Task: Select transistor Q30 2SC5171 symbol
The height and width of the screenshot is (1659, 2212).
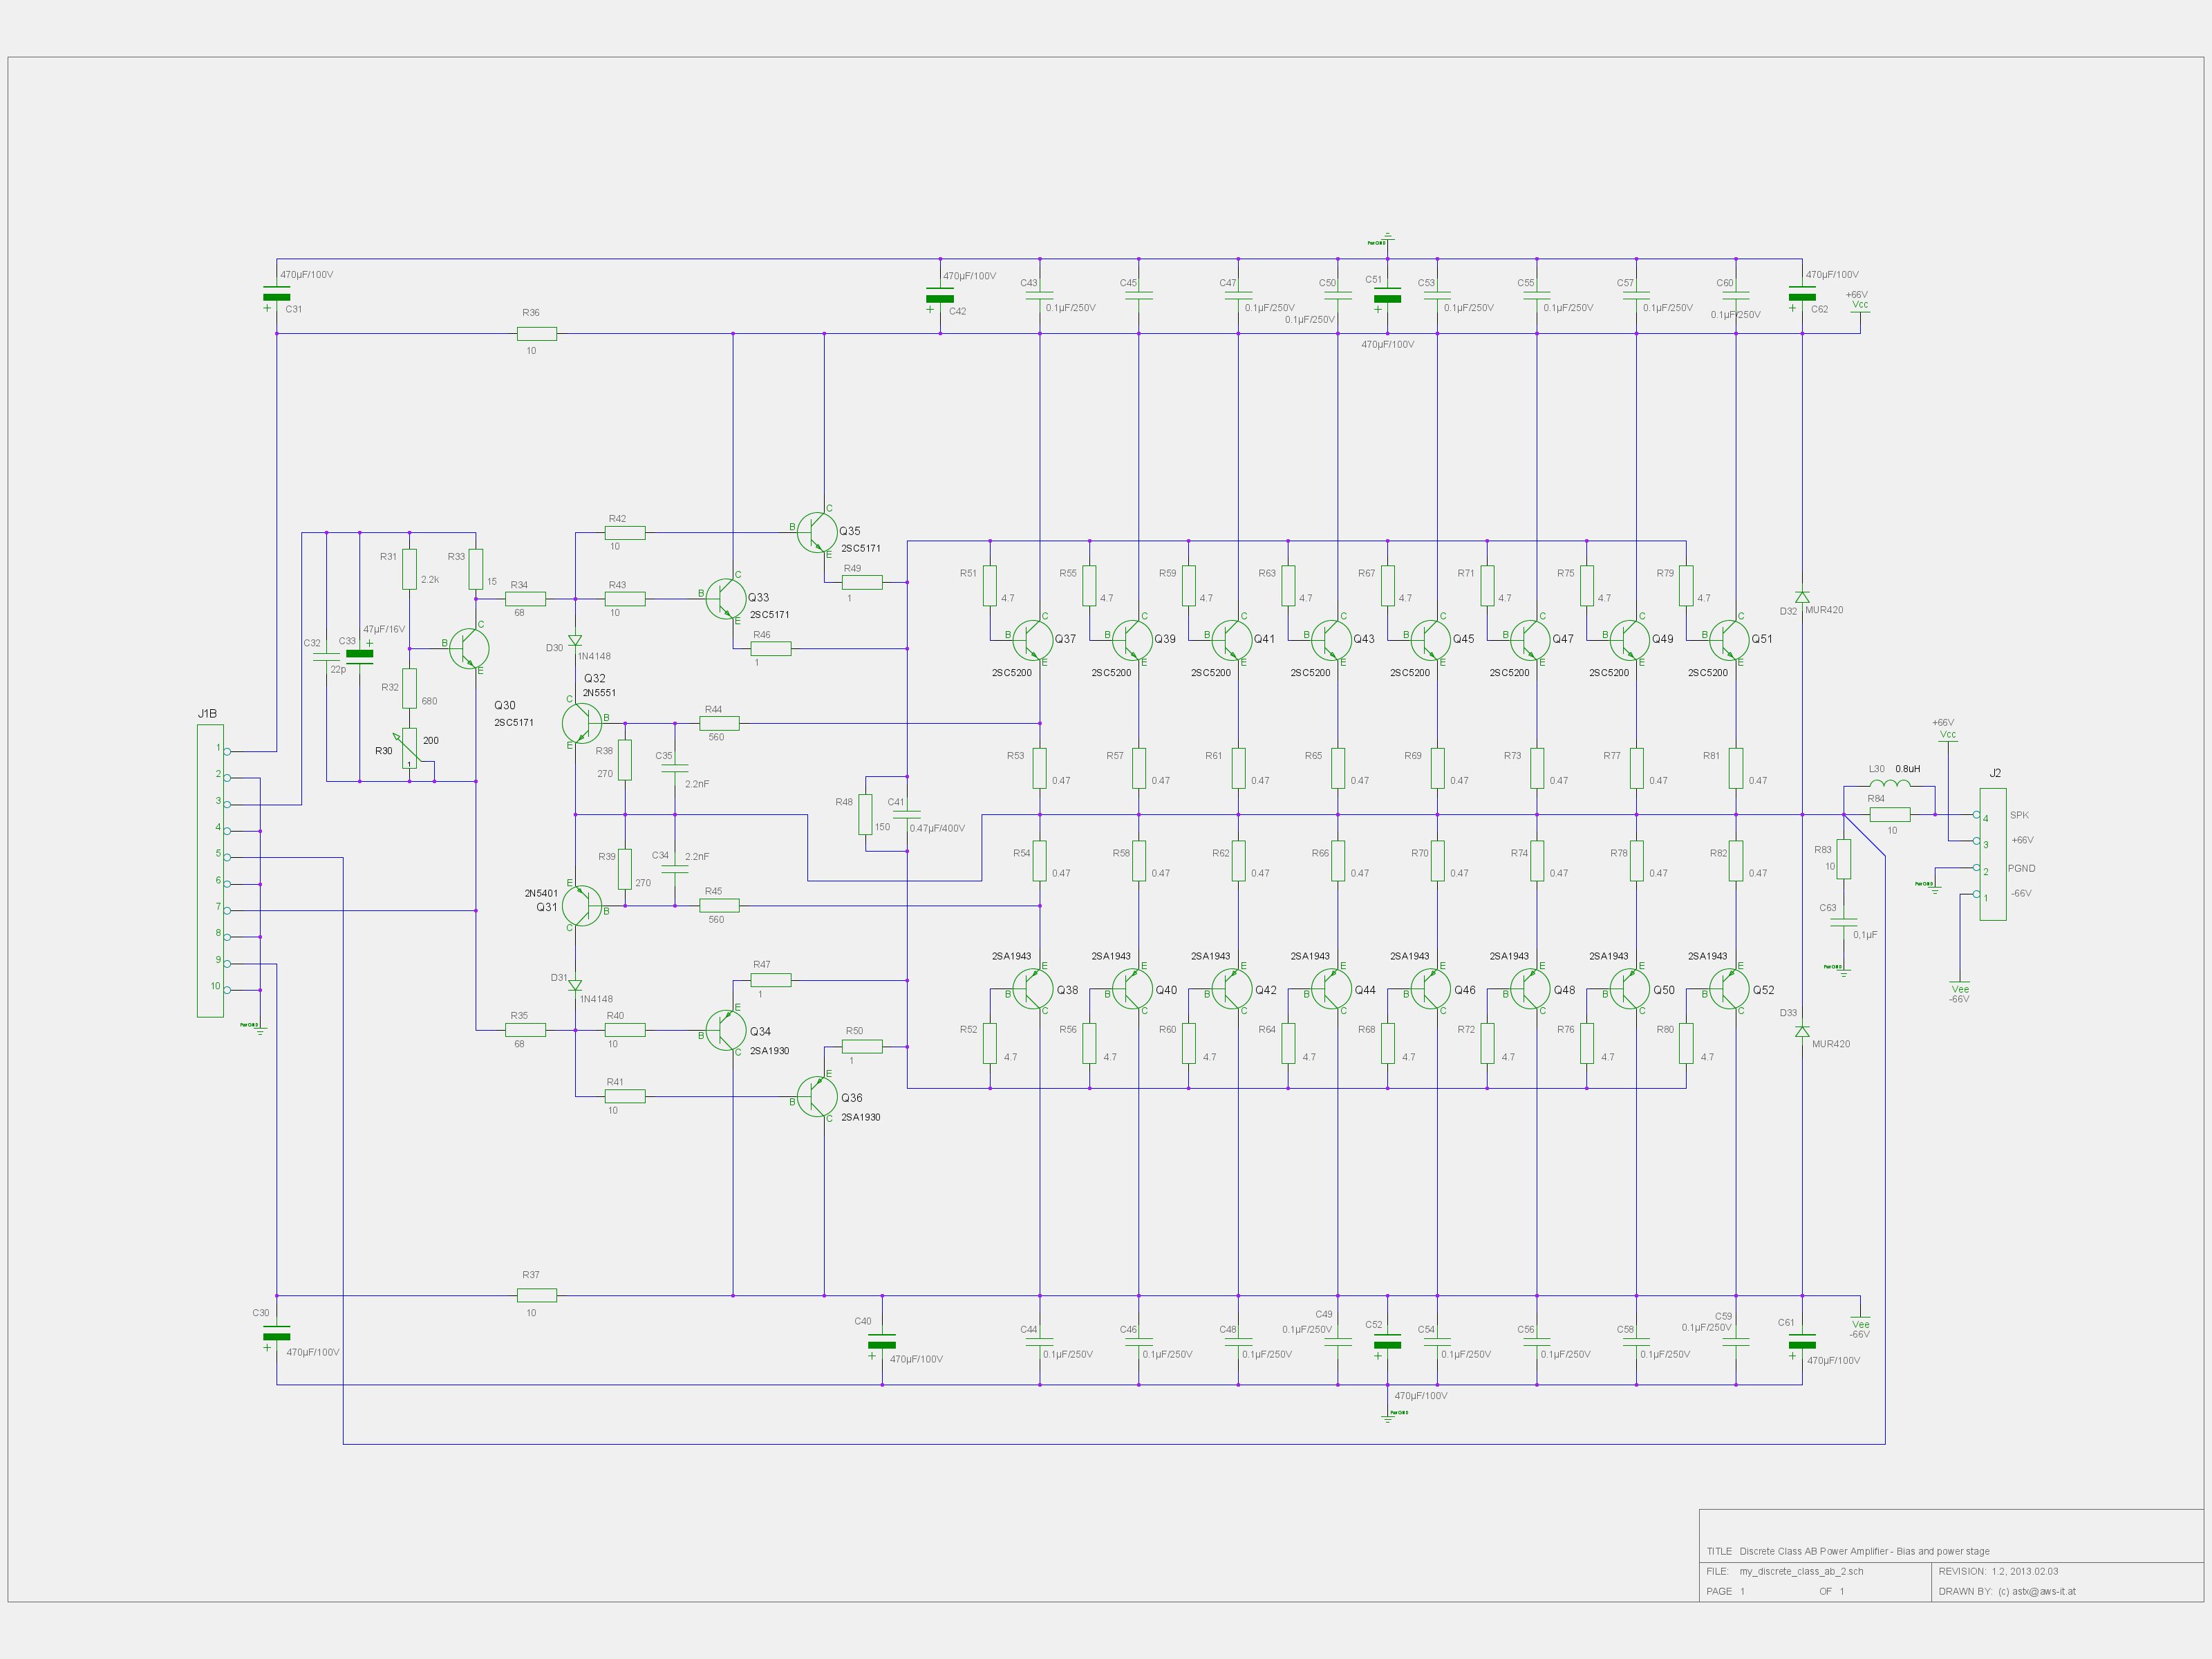Action: [468, 648]
